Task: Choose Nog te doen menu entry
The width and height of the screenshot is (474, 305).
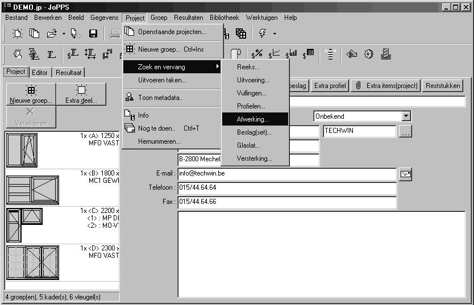Action: (172, 128)
